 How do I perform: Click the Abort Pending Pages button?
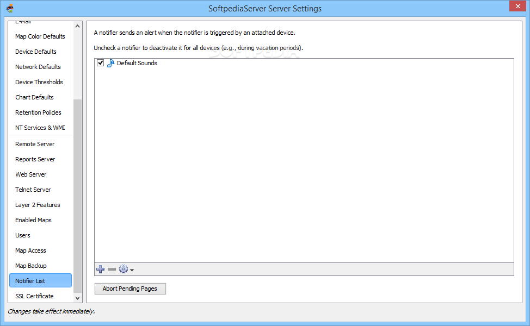[130, 289]
